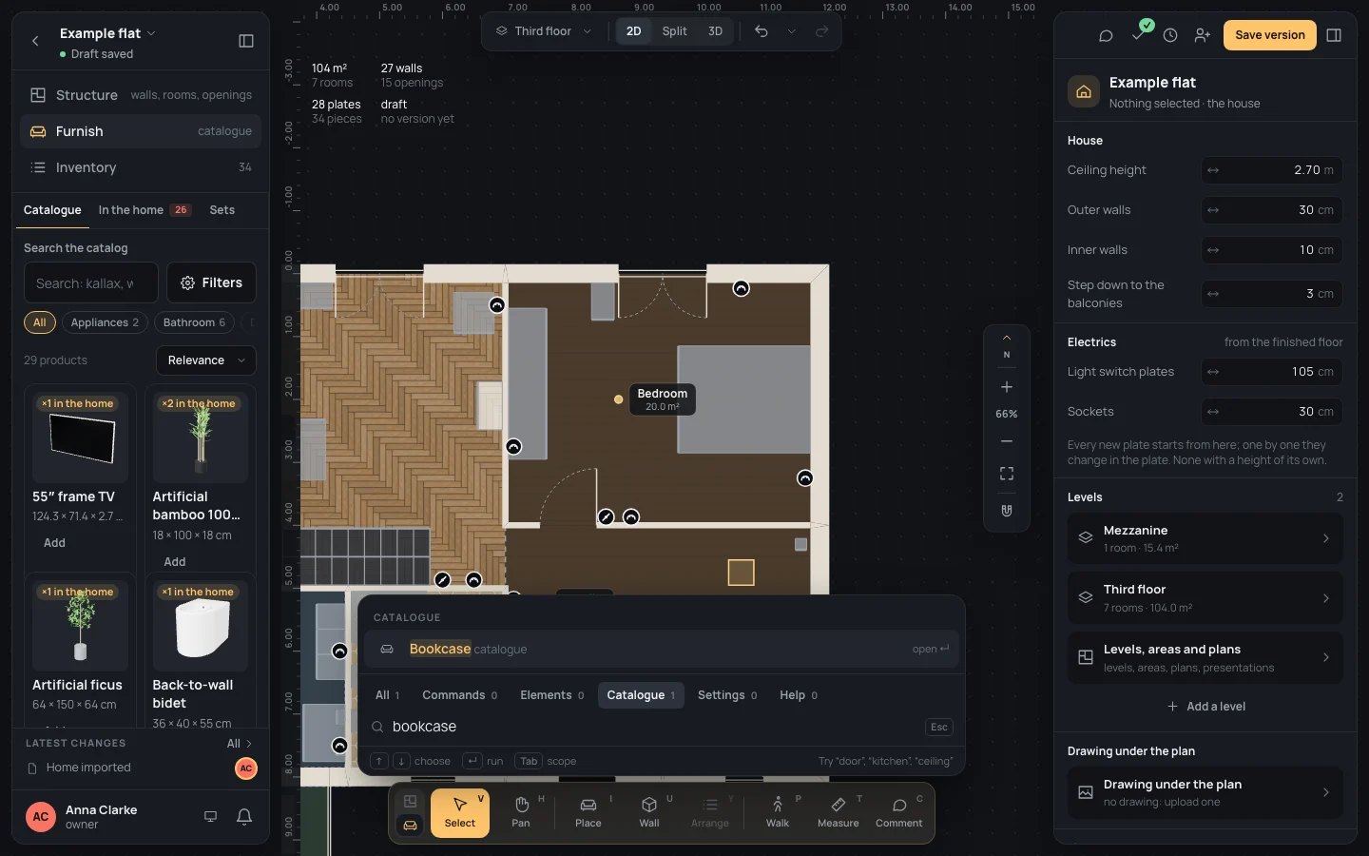Select the Commands scope tab

(460, 695)
